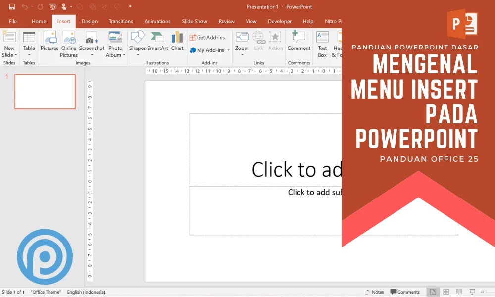Screen dimensions: 495x297
Task: Open the Developer tab
Action: coord(280,21)
